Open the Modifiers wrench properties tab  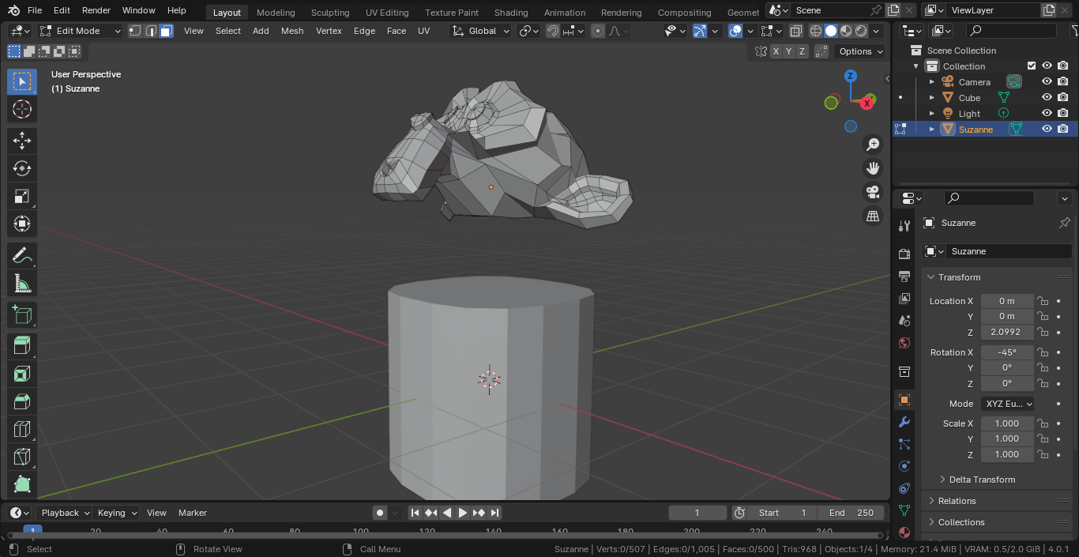(x=904, y=422)
